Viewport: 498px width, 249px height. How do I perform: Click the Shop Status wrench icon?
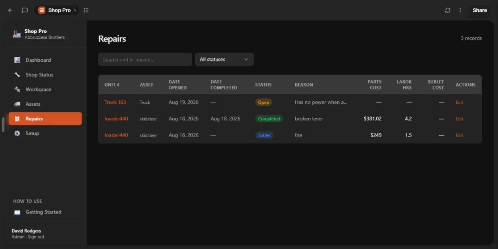pos(17,75)
